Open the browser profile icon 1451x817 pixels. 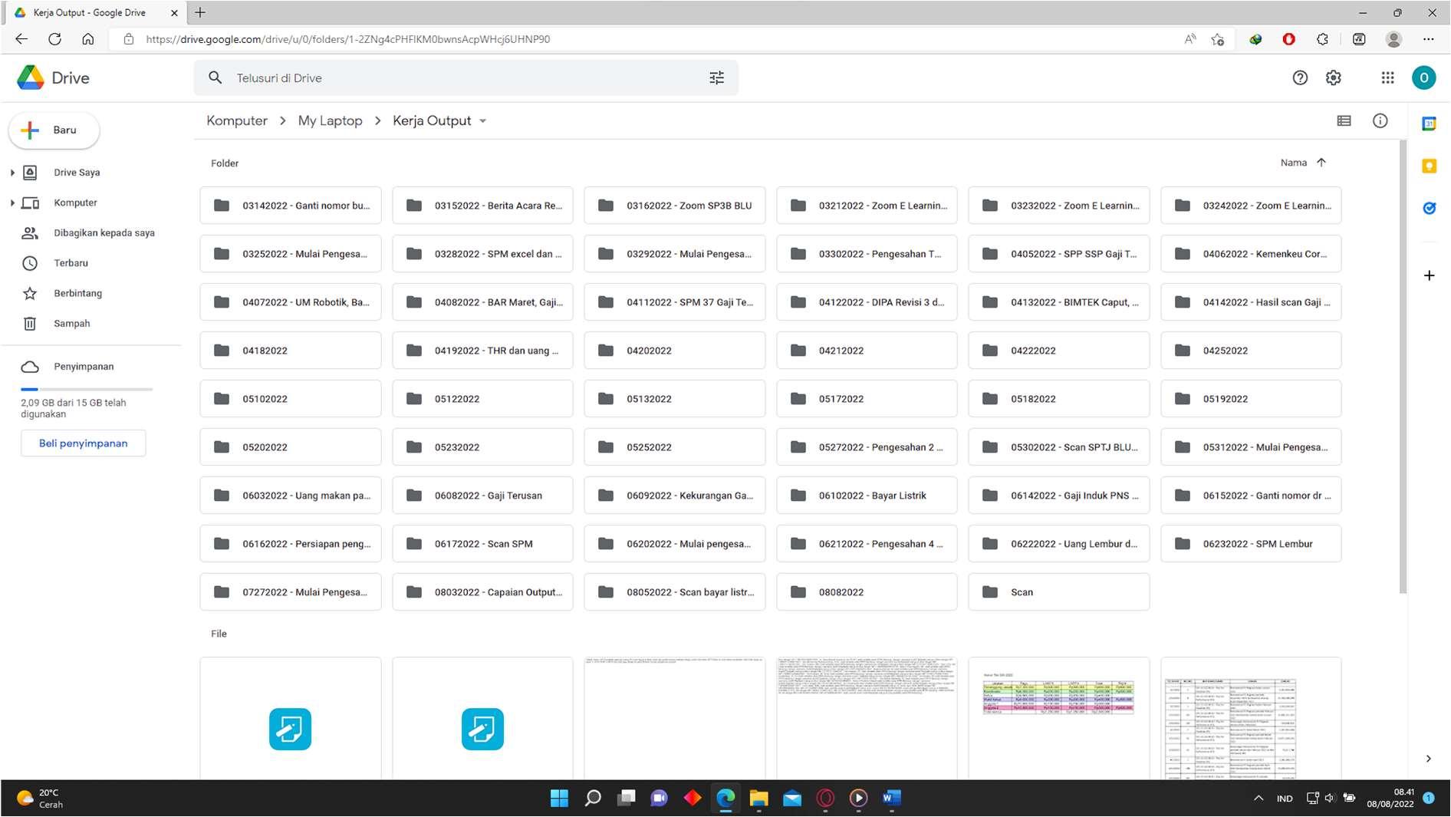pyautogui.click(x=1394, y=39)
